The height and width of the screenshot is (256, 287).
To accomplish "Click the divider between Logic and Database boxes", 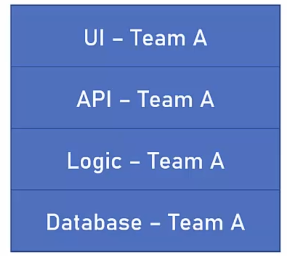I will (x=145, y=190).
